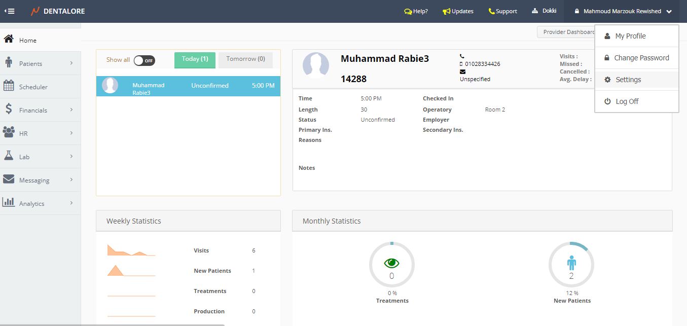Choose Log Off in the user menu
Image resolution: width=687 pixels, height=326 pixels.
pos(627,101)
